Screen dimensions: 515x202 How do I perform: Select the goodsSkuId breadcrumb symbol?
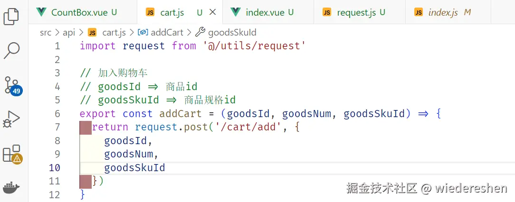(x=232, y=32)
